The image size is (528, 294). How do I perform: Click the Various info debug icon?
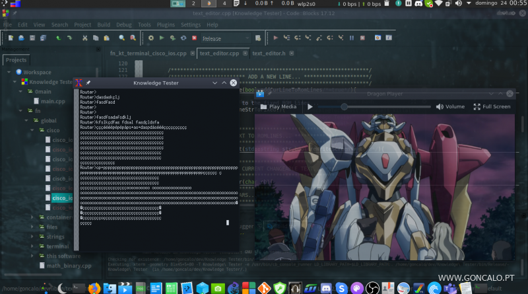[389, 38]
